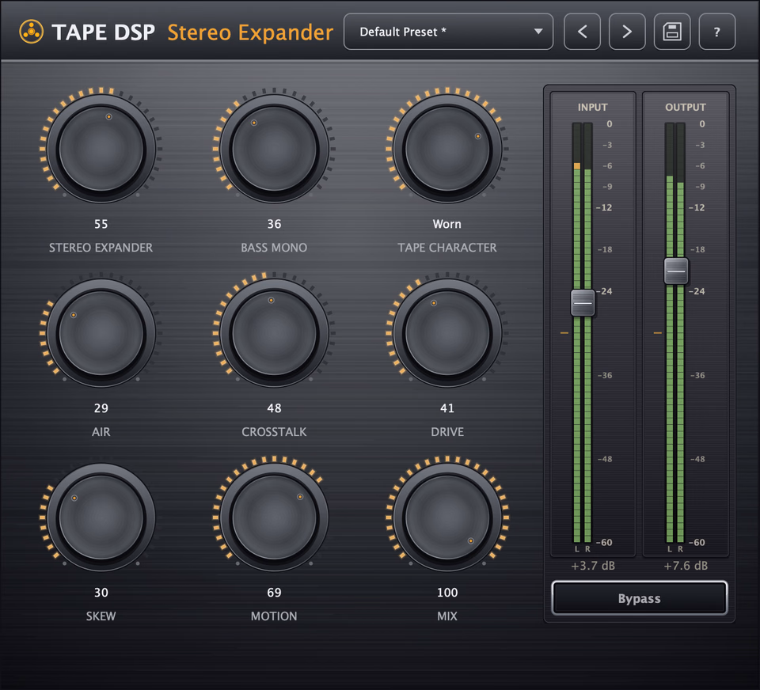The height and width of the screenshot is (690, 760).
Task: Click the output gain readout +7.6 dB
Action: click(x=686, y=566)
